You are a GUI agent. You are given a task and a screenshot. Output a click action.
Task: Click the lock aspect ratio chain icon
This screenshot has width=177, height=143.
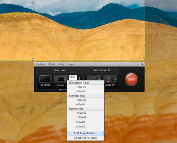coord(79,79)
